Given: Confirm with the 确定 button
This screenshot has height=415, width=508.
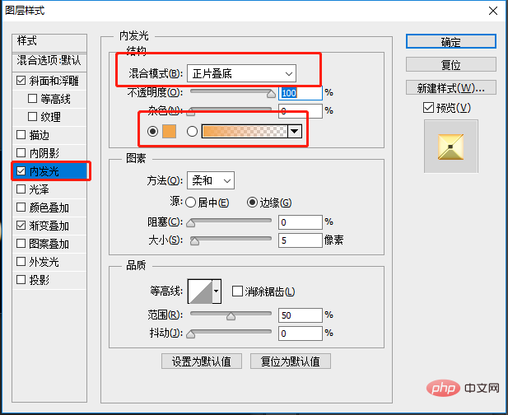Looking at the screenshot, I should (451, 41).
